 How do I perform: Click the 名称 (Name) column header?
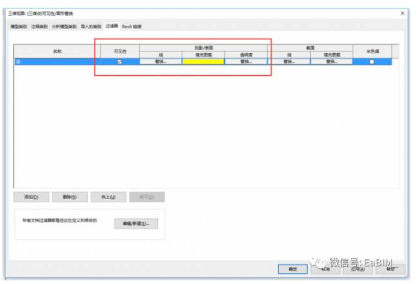tap(57, 51)
